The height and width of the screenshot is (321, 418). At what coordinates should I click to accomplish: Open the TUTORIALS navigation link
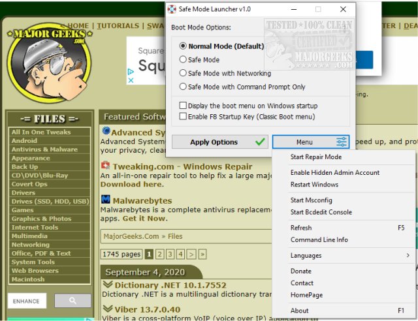[x=118, y=25]
